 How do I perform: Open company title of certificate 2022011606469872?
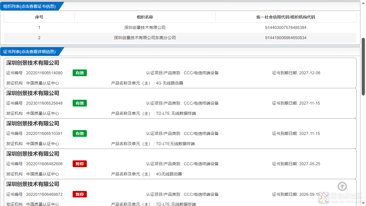pos(33,184)
